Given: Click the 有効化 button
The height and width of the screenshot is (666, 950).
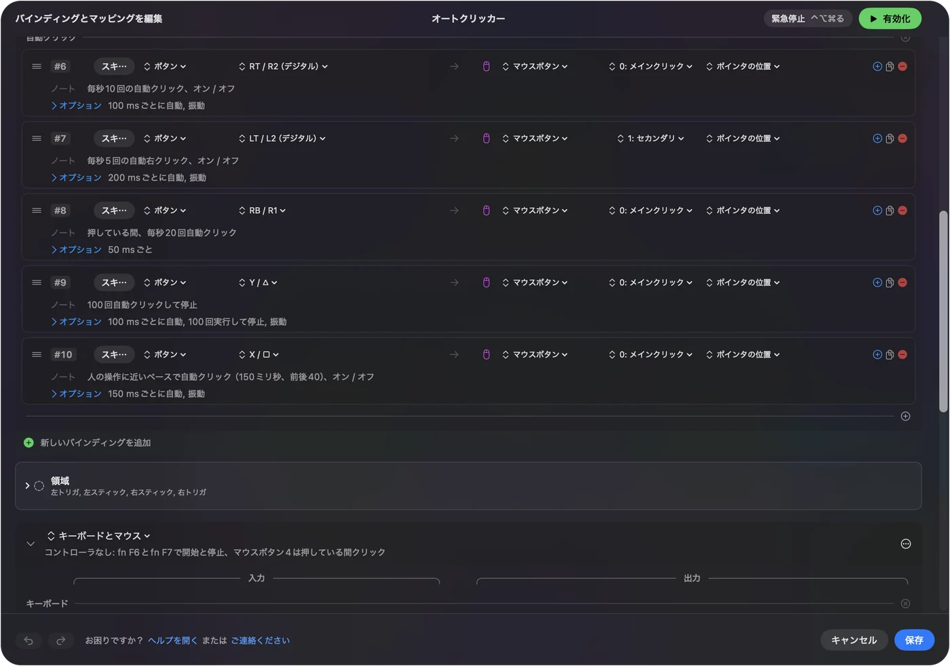Looking at the screenshot, I should click(890, 19).
